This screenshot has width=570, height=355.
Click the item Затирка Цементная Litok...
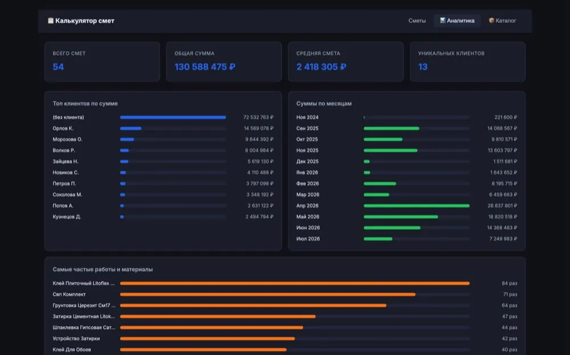click(x=84, y=316)
